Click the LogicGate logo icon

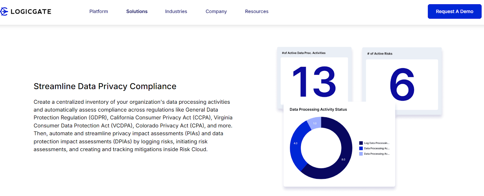coord(4,11)
